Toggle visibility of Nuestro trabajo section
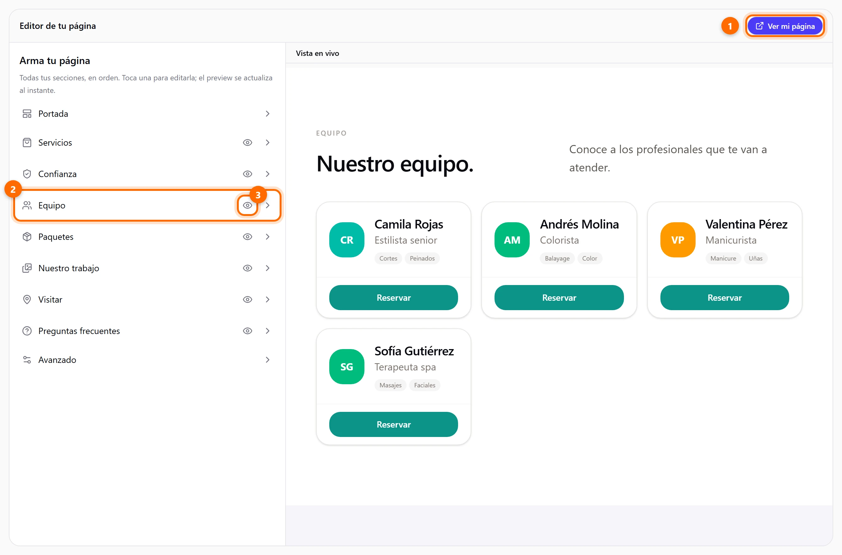The height and width of the screenshot is (555, 842). pos(247,268)
